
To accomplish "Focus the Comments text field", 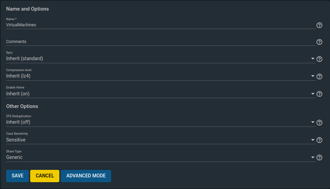I will 160,42.
